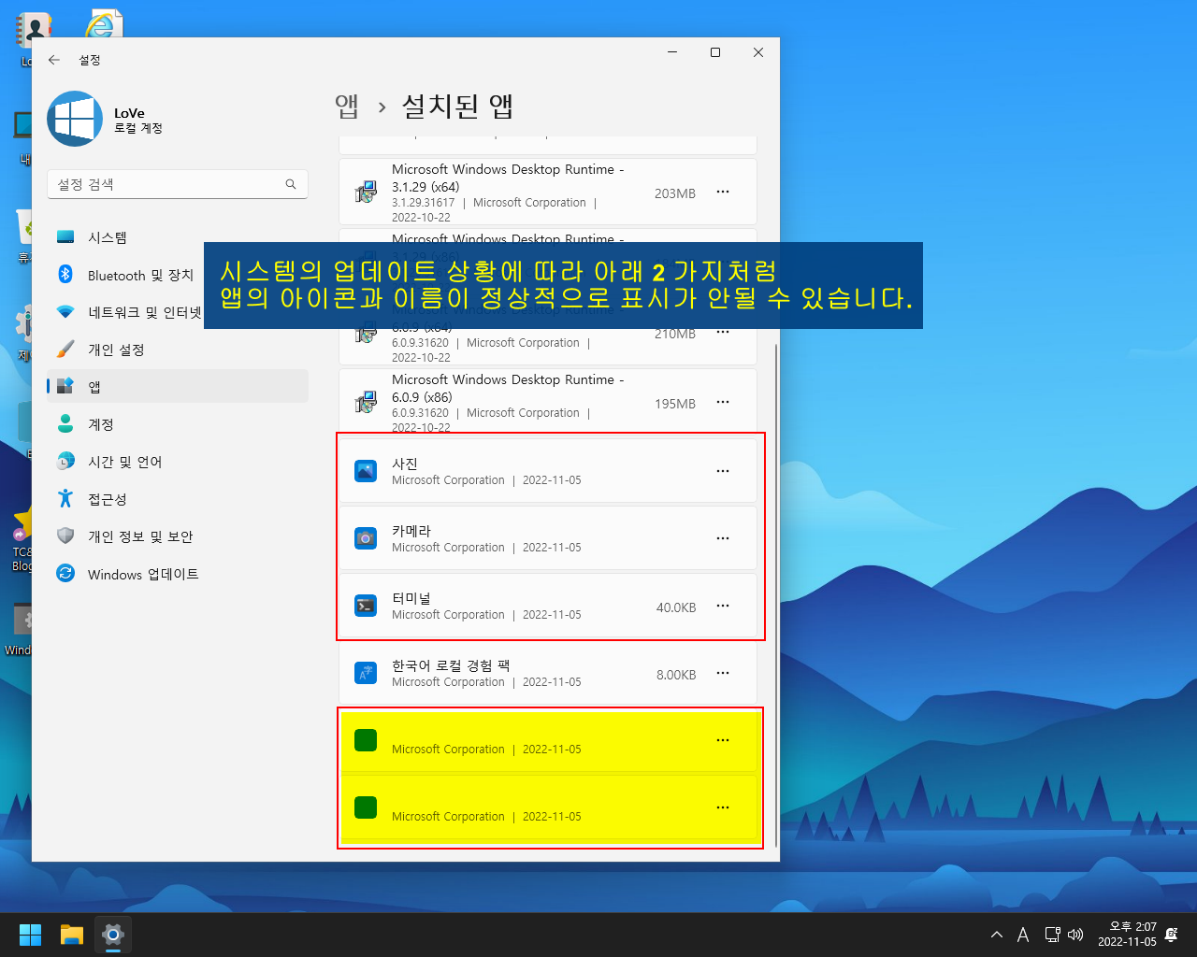Click the shield icon for privacy
The image size is (1197, 957).
[65, 536]
